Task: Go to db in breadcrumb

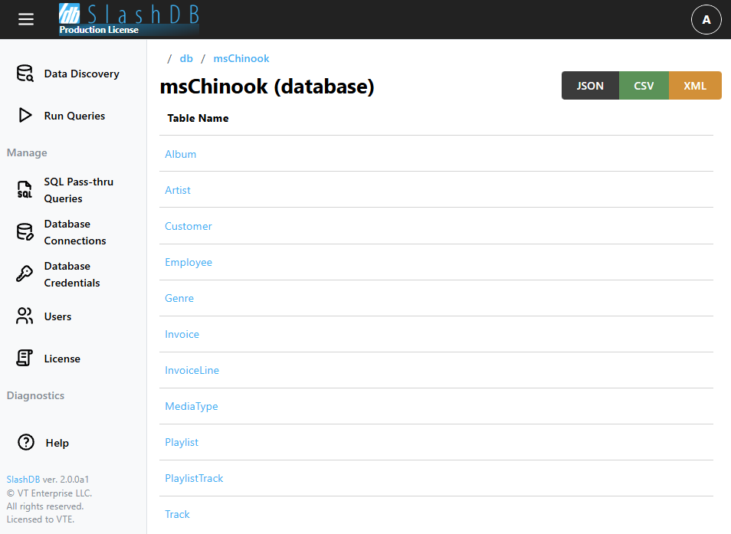Action: pos(186,58)
